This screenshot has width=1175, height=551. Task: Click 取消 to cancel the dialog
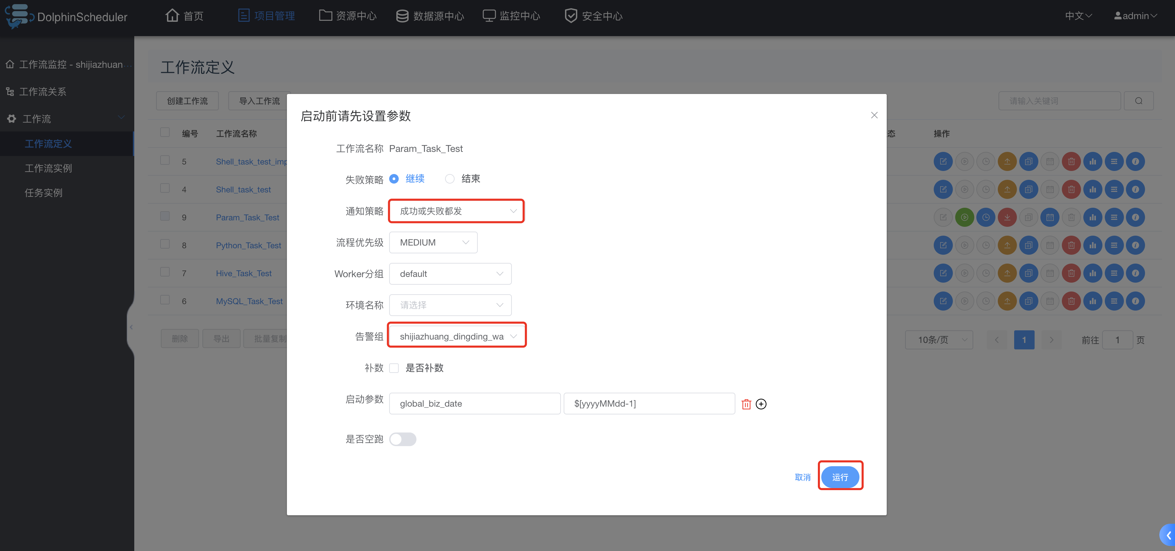coord(802,477)
